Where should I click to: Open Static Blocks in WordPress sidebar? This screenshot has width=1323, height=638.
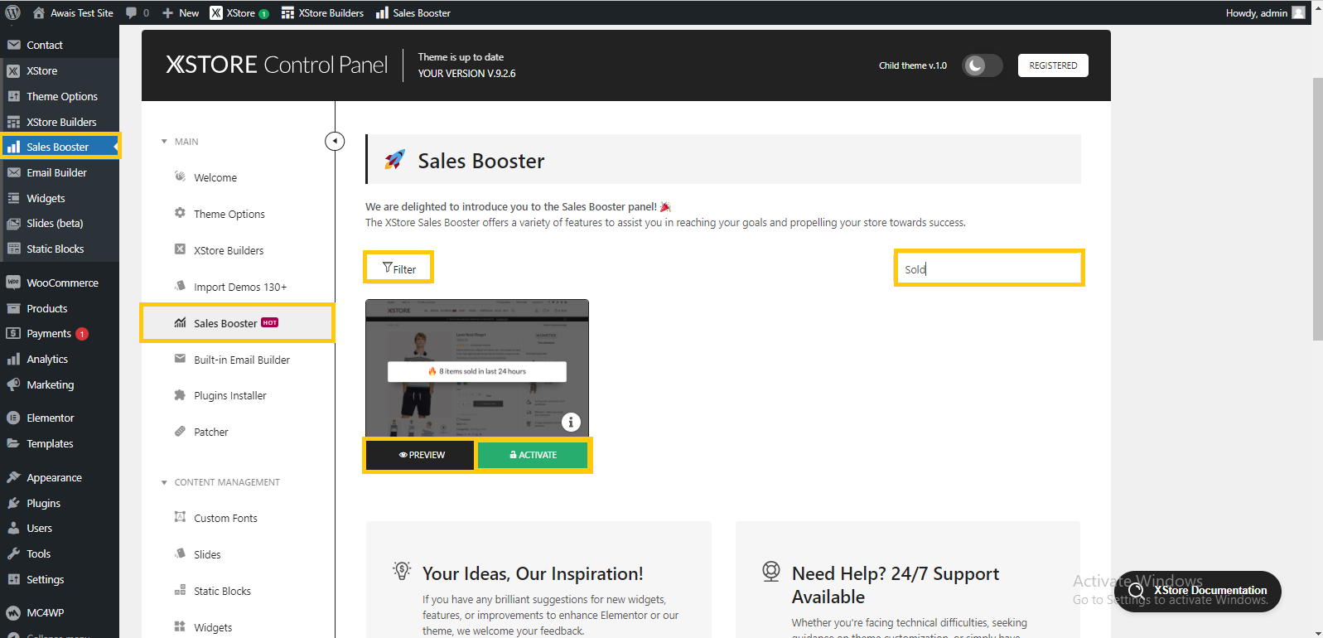[x=60, y=249]
